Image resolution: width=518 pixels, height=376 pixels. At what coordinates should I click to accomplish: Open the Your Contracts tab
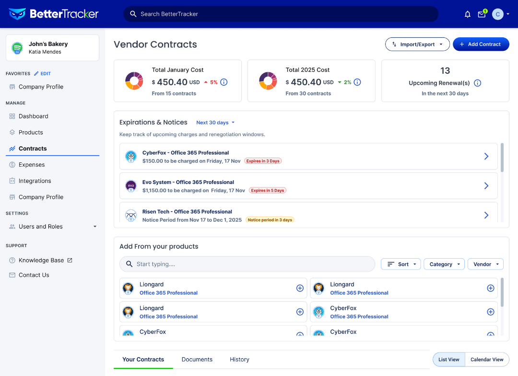point(143,360)
